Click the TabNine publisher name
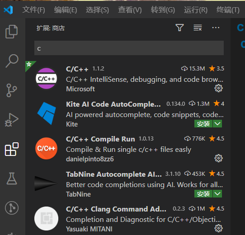This screenshot has width=245, height=235. 78,194
